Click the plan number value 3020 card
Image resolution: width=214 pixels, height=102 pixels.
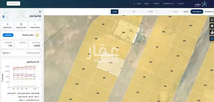click(35, 44)
